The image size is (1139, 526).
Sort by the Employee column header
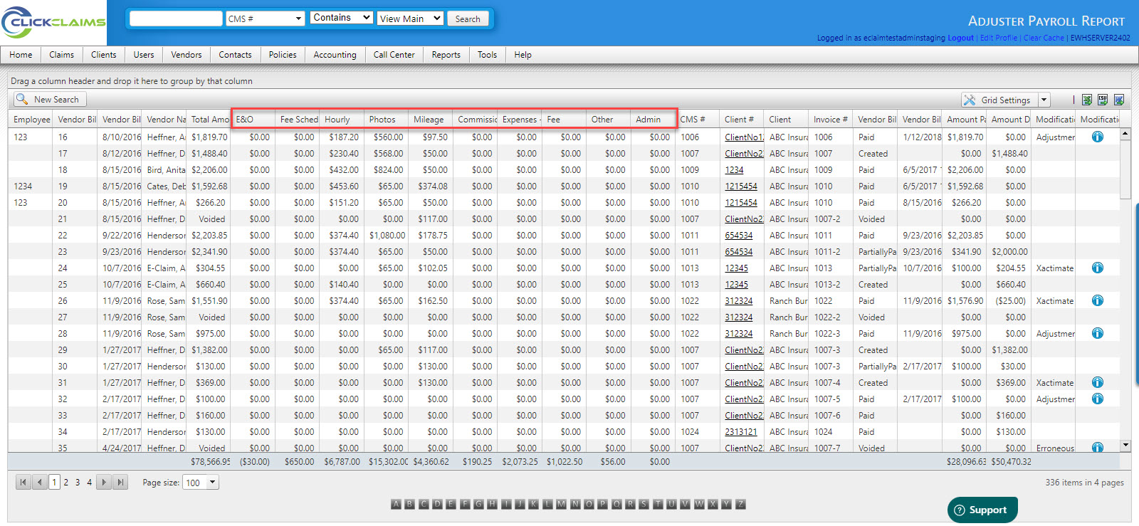click(31, 120)
